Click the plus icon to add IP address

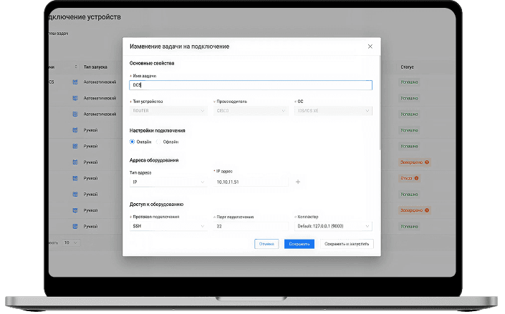tap(298, 182)
